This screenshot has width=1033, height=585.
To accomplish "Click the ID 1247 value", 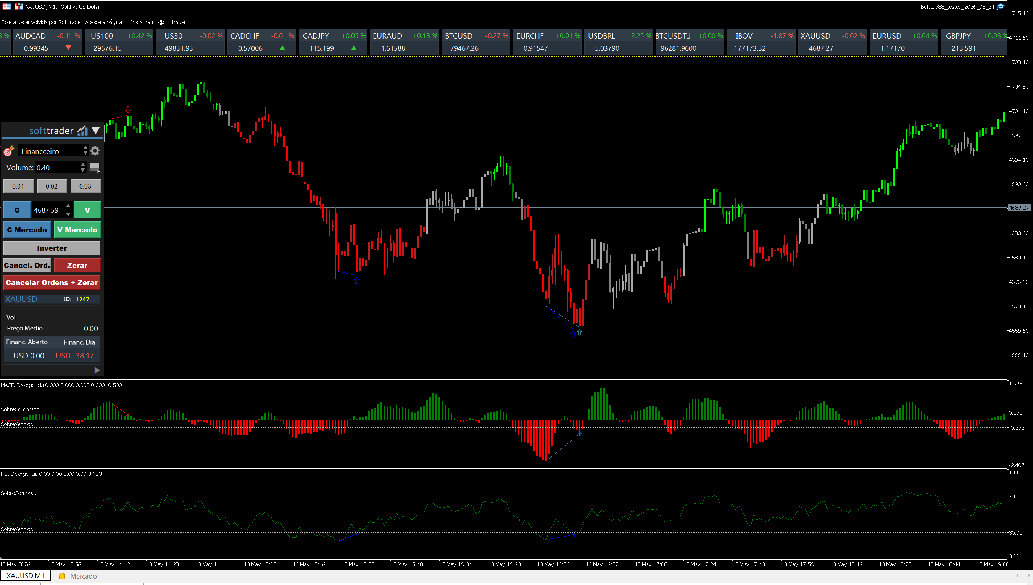I will pos(82,299).
